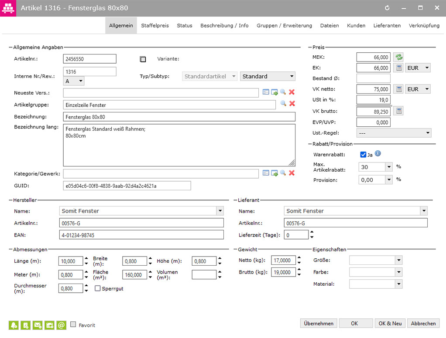Click the green calendar appointment icon
This screenshot has height=338, width=446.
coord(49,325)
